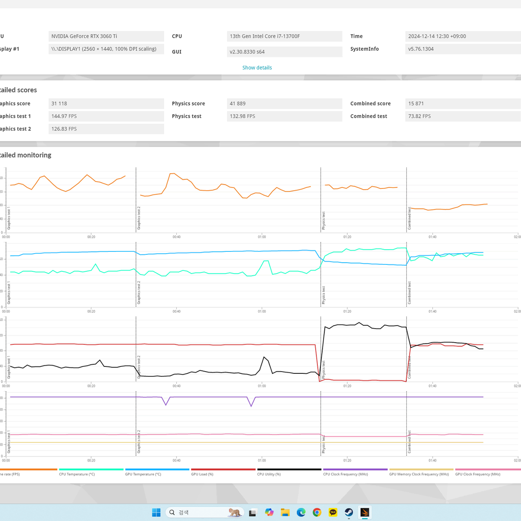
Task: Open Google Chrome from the taskbar
Action: (x=317, y=512)
